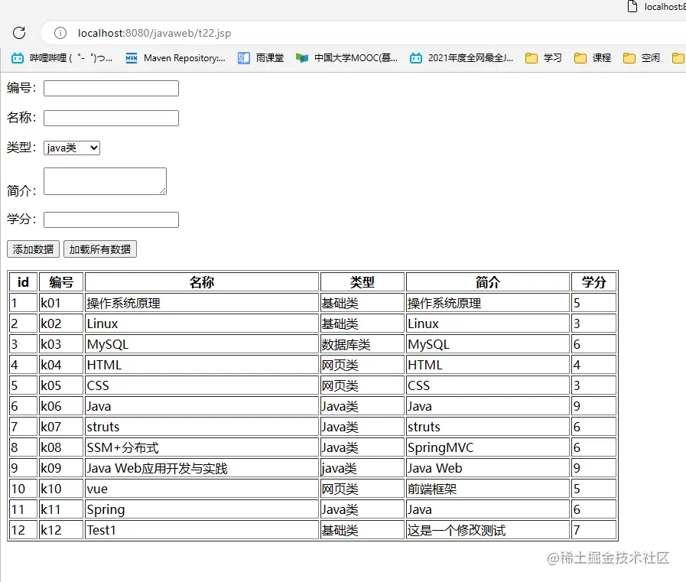Reload the page with the refresh icon

coord(19,33)
